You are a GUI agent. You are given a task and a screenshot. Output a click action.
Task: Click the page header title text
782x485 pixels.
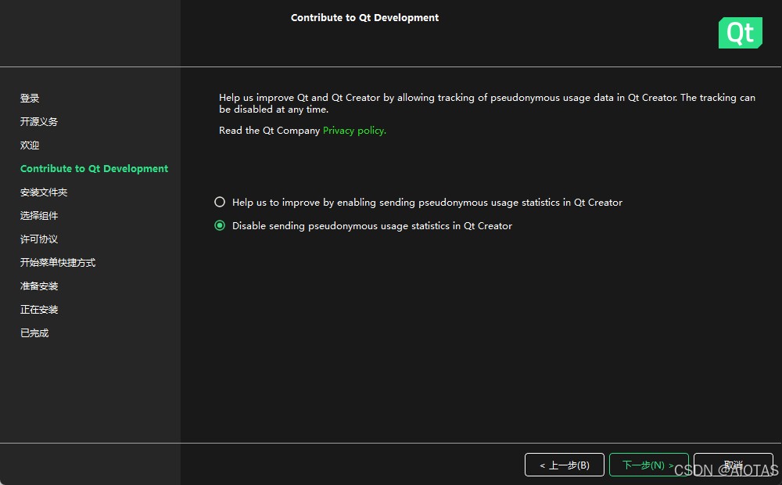tap(364, 17)
